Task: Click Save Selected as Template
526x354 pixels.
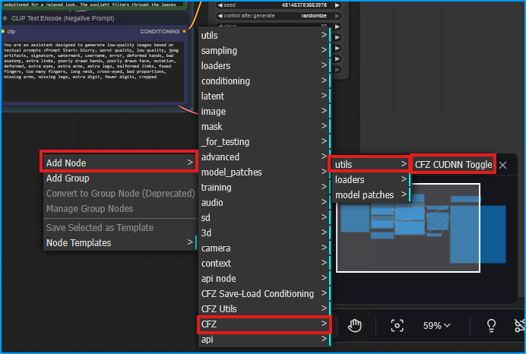Action: click(x=119, y=228)
